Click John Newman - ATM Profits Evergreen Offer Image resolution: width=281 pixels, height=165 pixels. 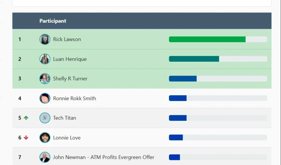pos(104,157)
